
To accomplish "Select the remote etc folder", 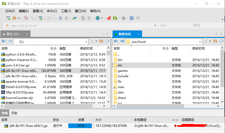I will click(166, 65).
